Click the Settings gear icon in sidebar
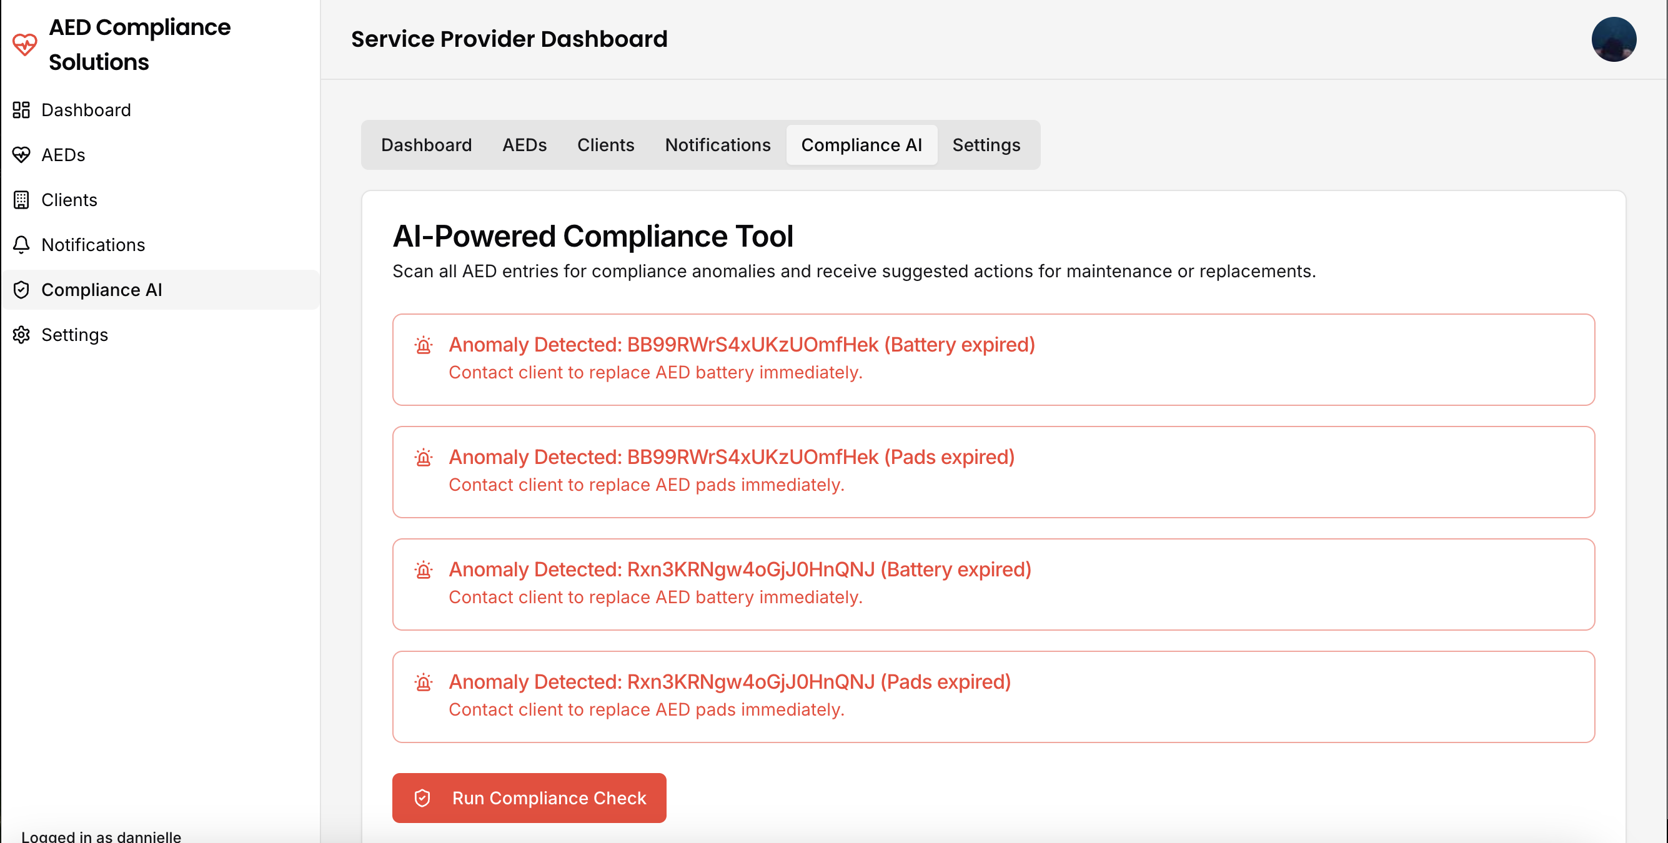Screen dimensions: 1668x843 (21, 335)
